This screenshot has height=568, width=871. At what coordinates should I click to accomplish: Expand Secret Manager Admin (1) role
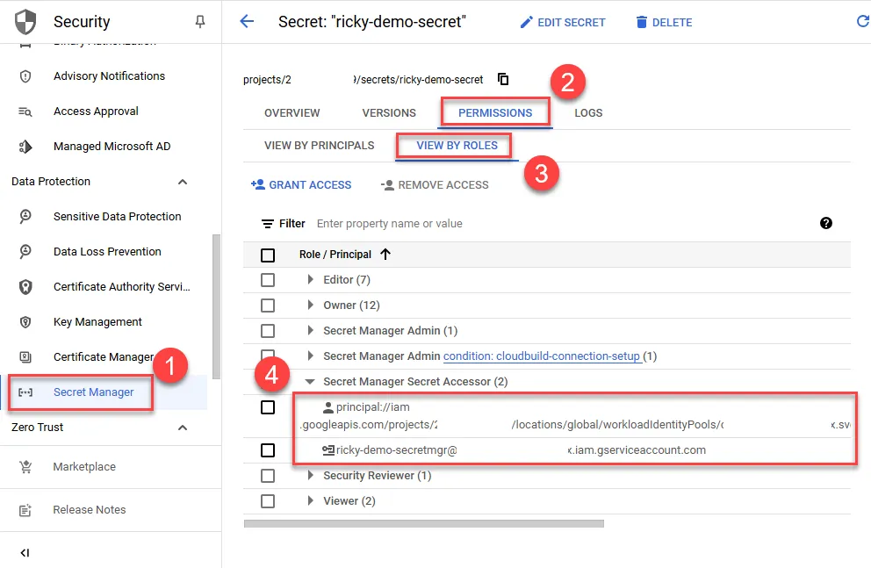click(310, 331)
